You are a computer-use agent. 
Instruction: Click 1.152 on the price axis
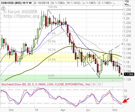(127, 66)
